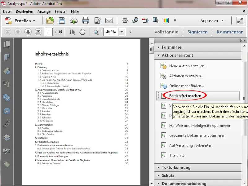Go to first page arrow
Image resolution: width=248 pixels, height=186 pixels.
tap(7, 32)
